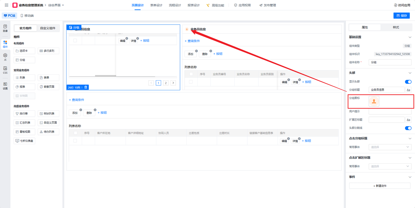Tick the row checkbox in the selected 分组 table
Image resolution: width=415 pixels, height=208 pixels.
click(75, 40)
